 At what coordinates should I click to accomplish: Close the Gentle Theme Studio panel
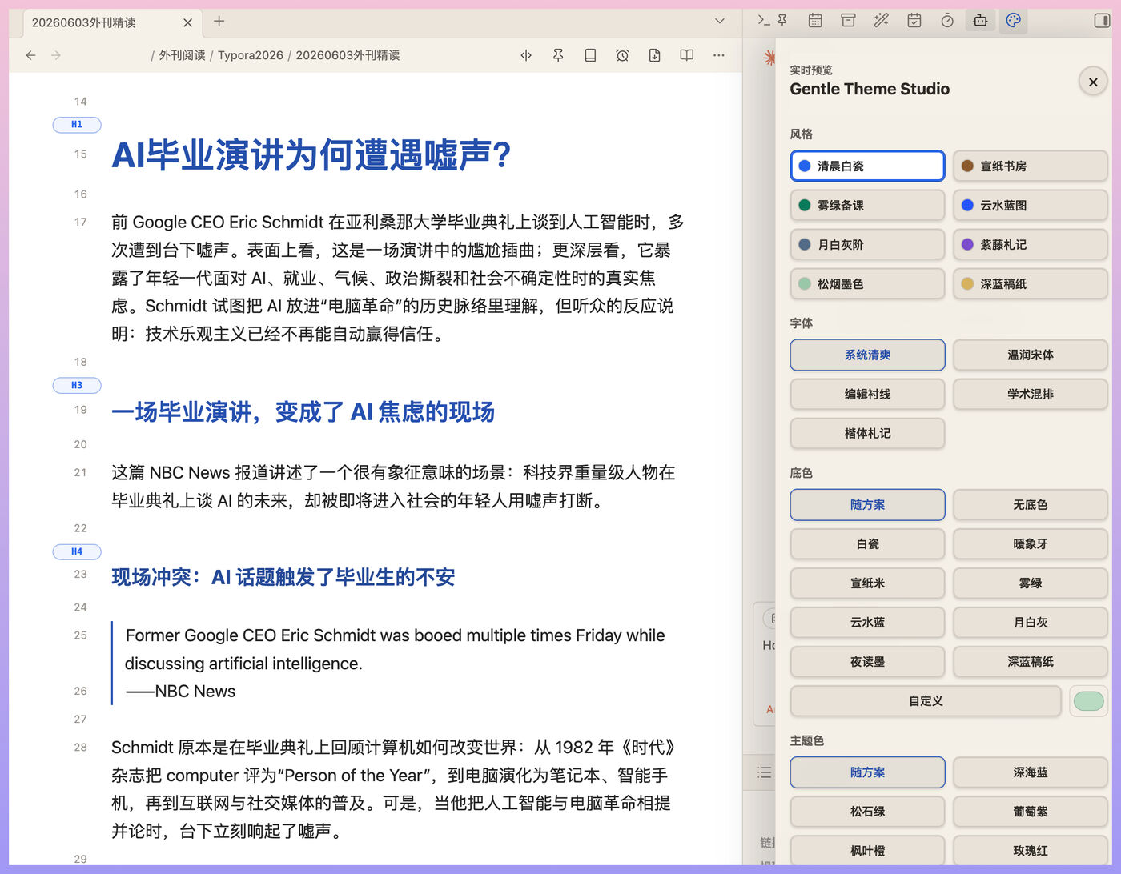coord(1093,81)
